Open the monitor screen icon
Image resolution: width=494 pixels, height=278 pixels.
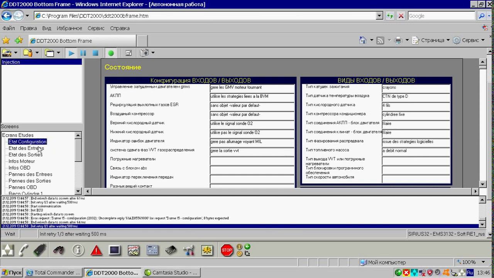pos(115,250)
